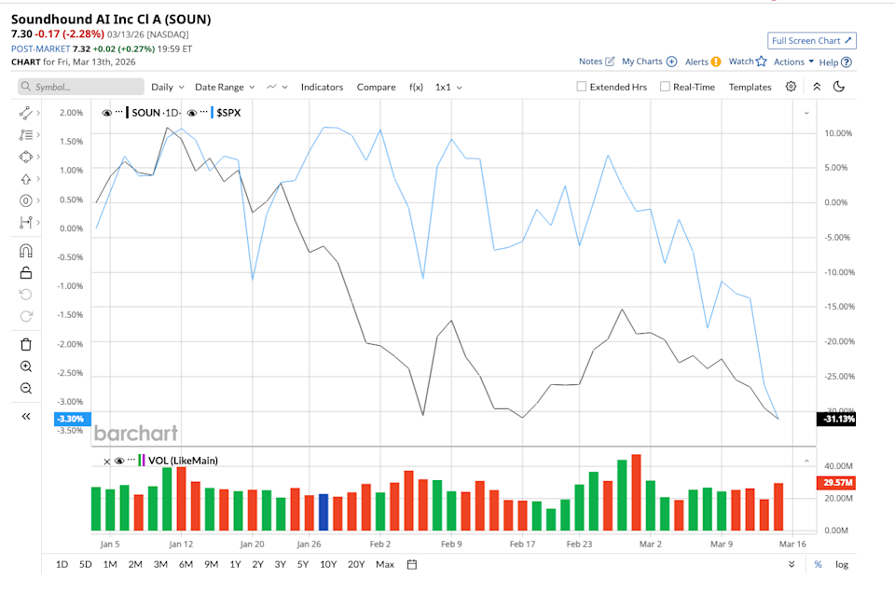
Task: Hide the $SPX comparison line
Action: 192,113
